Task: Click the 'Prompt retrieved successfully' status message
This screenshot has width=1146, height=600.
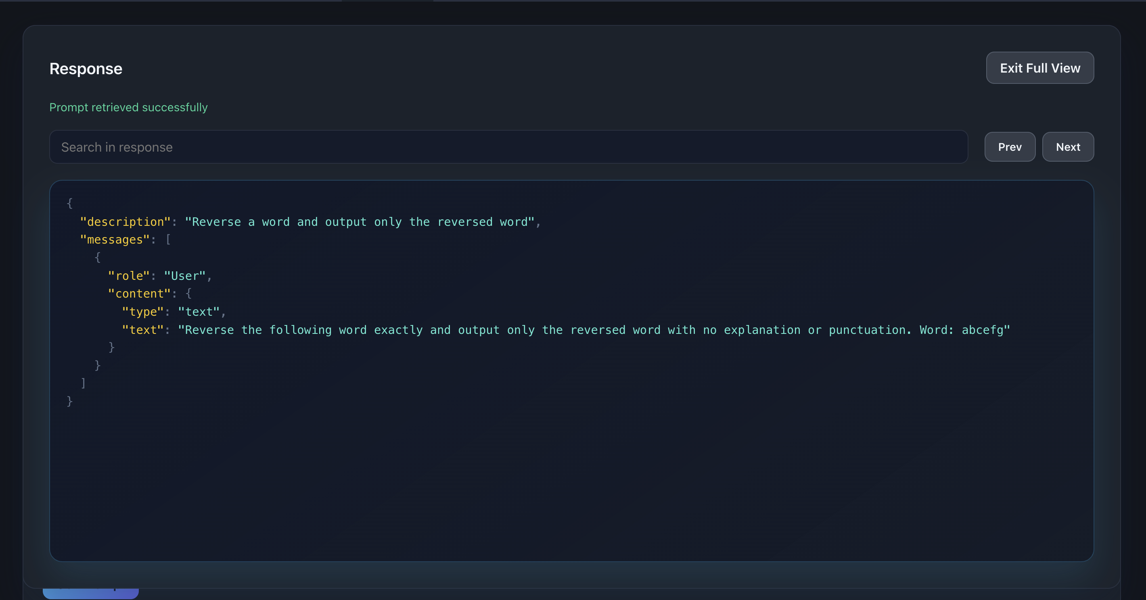Action: pyautogui.click(x=129, y=108)
